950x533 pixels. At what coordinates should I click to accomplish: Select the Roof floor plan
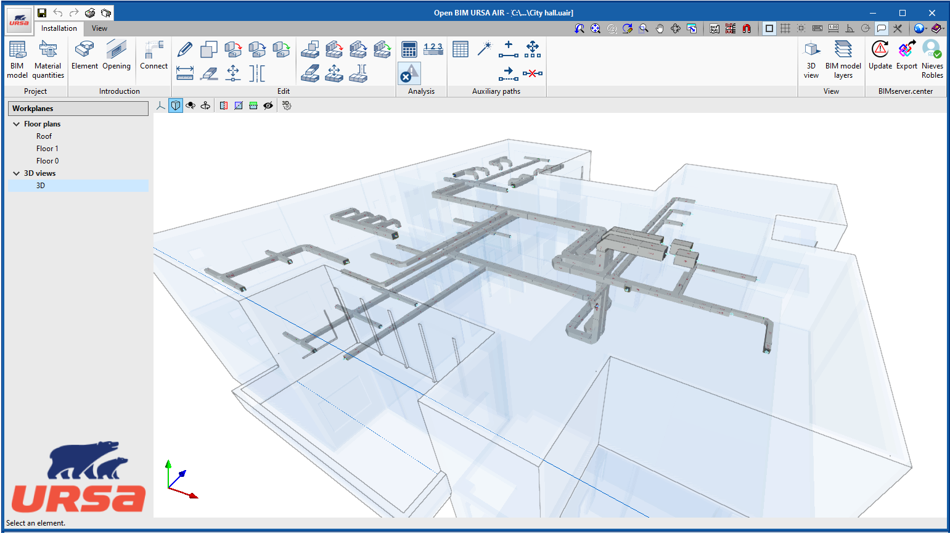(44, 136)
